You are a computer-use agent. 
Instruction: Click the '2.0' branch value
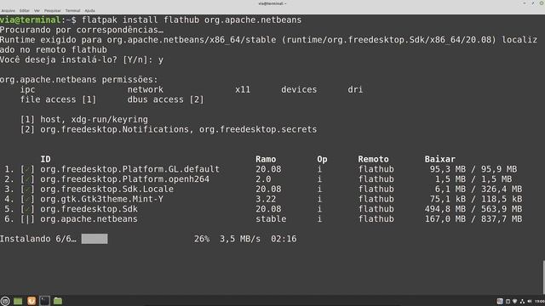point(263,179)
